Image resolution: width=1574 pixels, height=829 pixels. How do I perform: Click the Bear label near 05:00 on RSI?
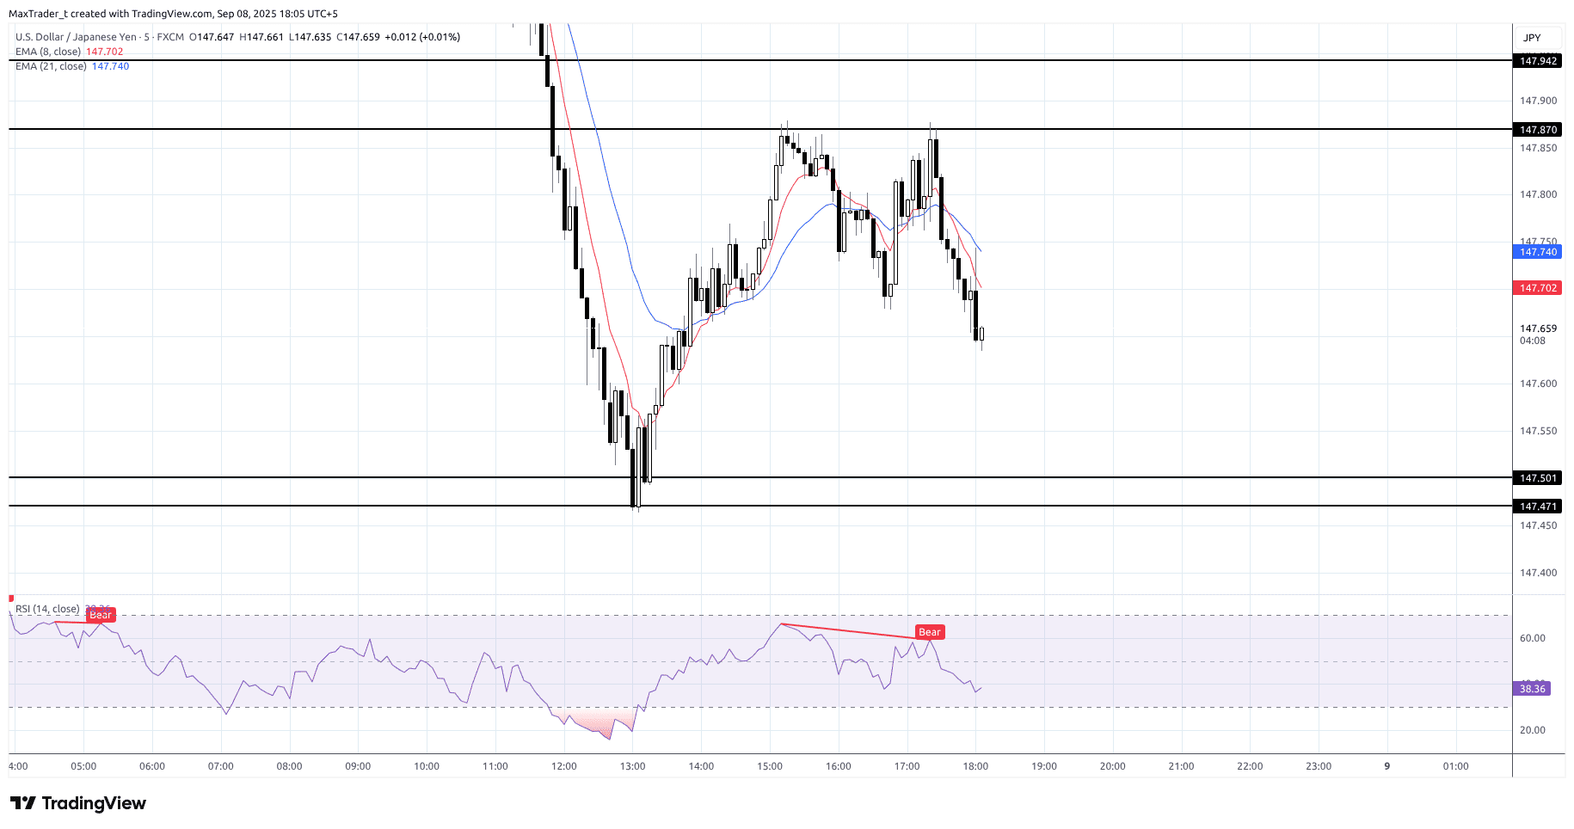click(101, 615)
